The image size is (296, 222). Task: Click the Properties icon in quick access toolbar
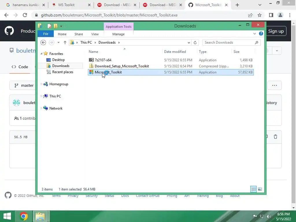[x=49, y=26]
